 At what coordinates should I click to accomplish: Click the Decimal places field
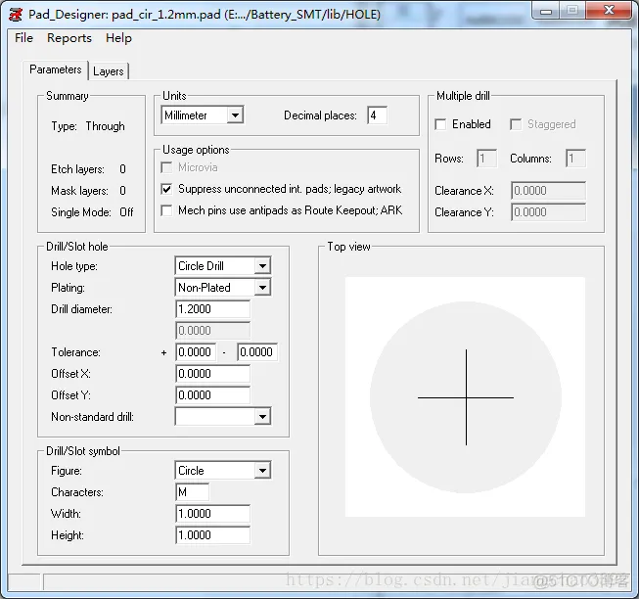[x=377, y=115]
